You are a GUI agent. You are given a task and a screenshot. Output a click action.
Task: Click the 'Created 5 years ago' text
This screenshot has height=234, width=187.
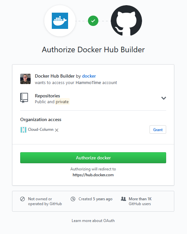click(x=95, y=199)
